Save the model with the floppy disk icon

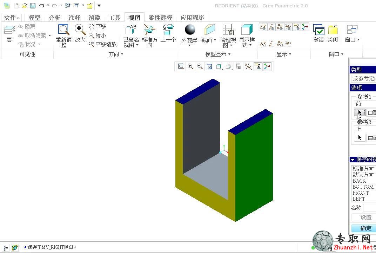[x=33, y=6]
